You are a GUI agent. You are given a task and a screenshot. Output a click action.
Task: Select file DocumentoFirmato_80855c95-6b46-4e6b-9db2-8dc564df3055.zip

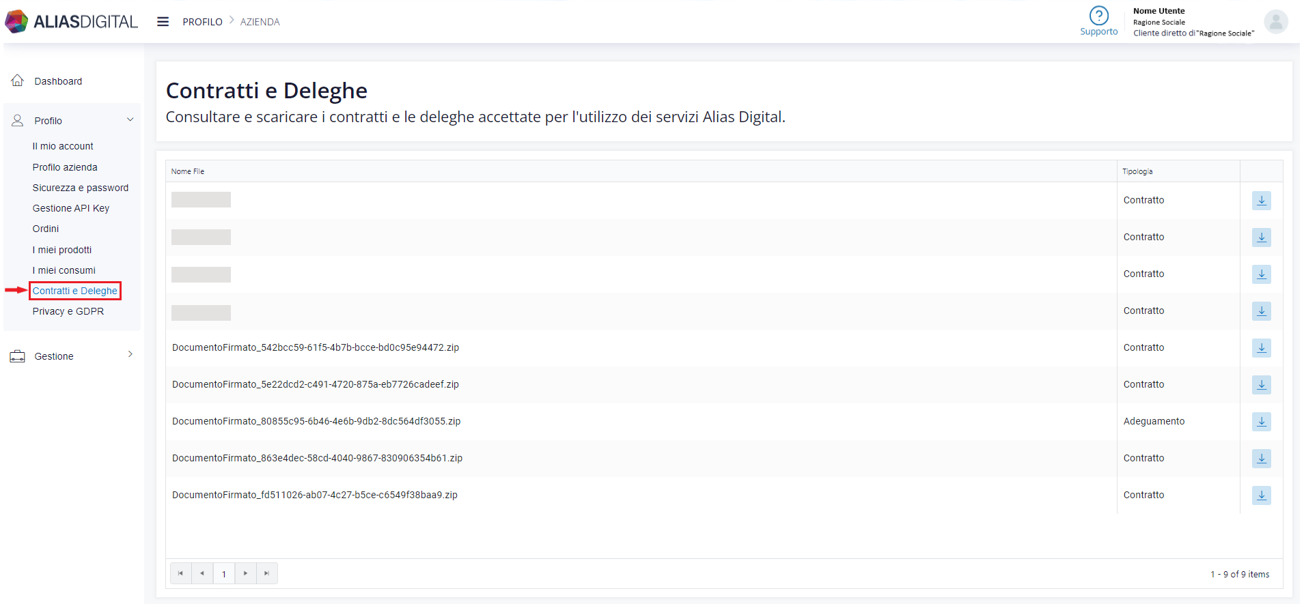coord(316,421)
